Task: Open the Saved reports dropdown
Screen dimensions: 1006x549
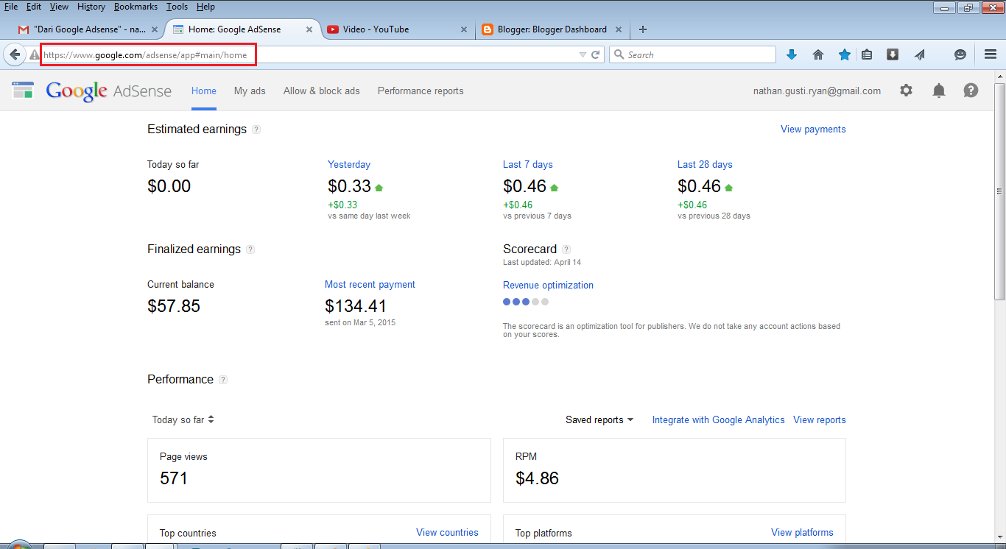Action: click(599, 419)
